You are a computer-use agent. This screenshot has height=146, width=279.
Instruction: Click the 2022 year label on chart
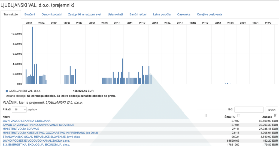click(x=268, y=23)
